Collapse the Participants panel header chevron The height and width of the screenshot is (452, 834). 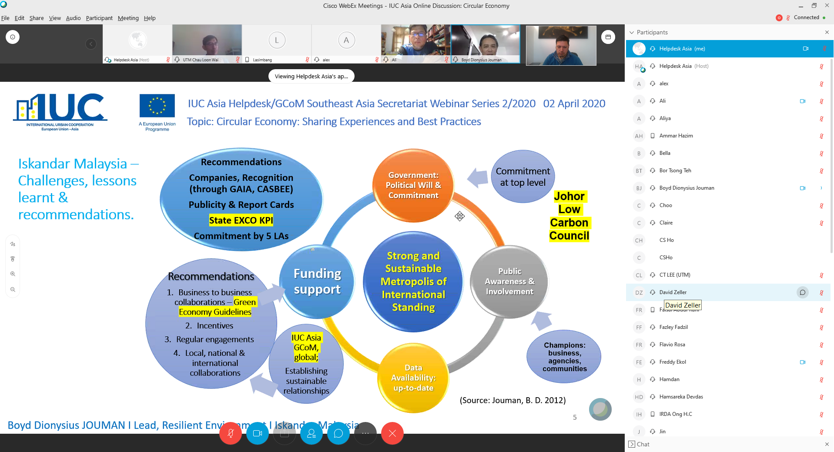click(x=632, y=33)
